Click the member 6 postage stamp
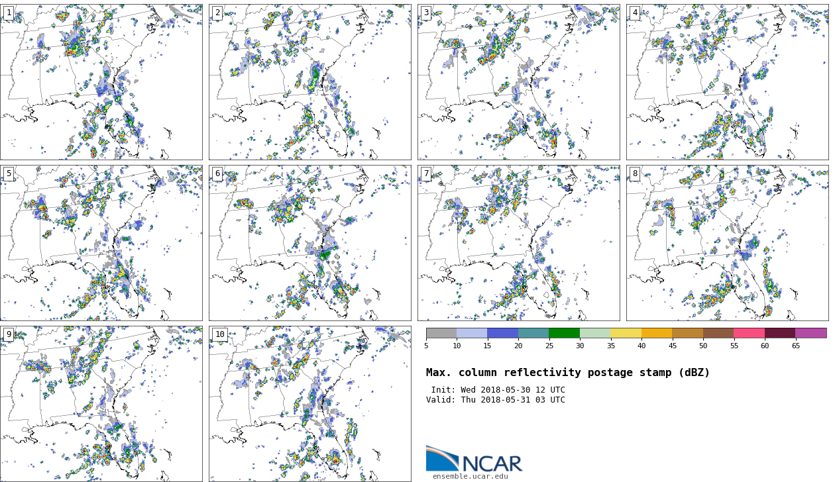 pos(310,243)
